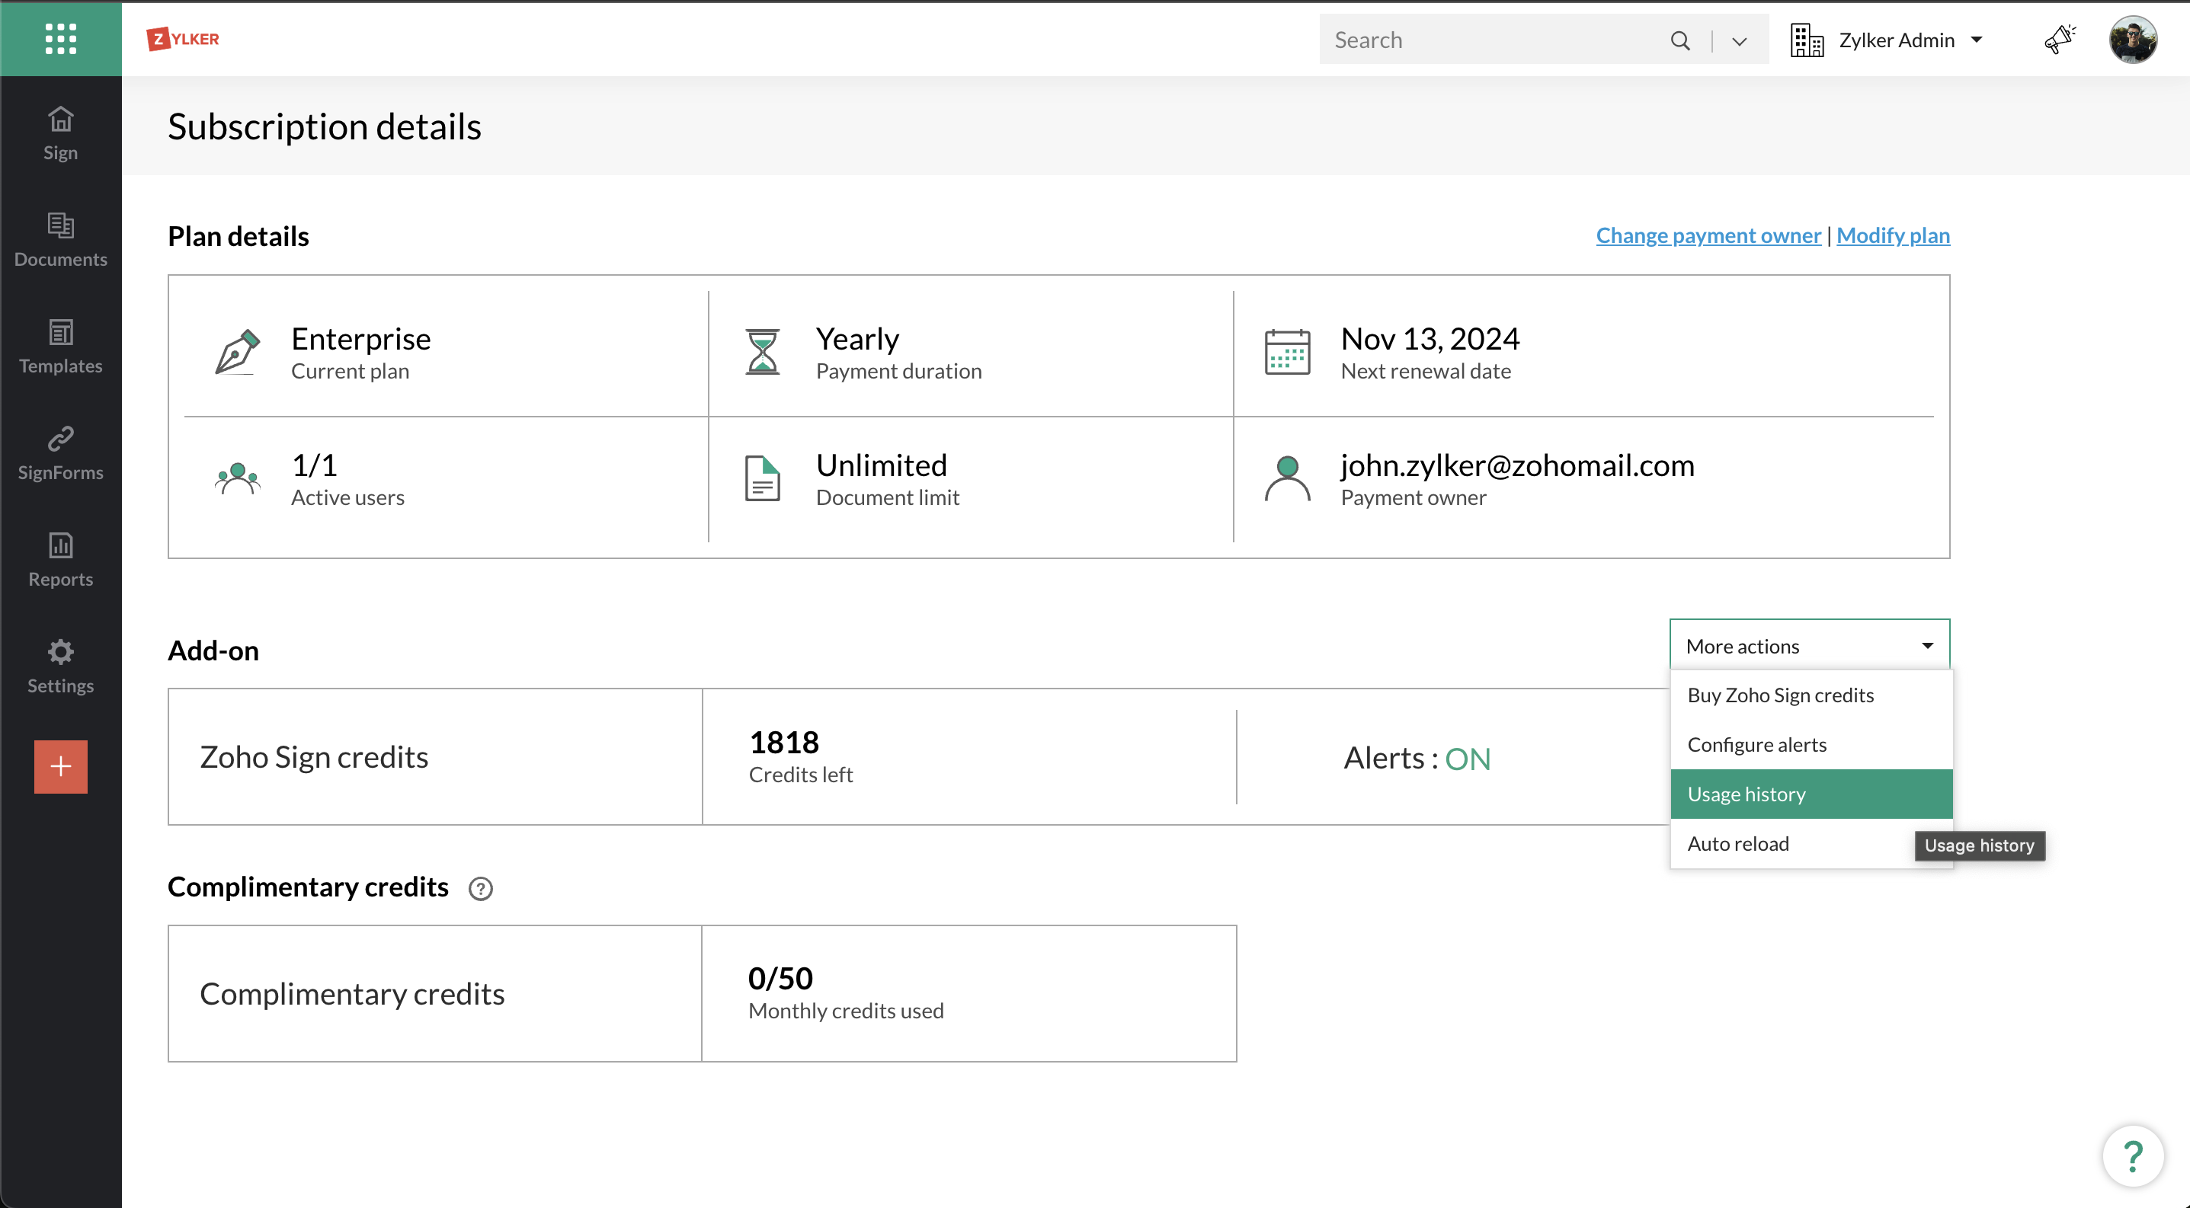Open SignForms link icon in sidebar
2190x1208 pixels.
[x=60, y=452]
